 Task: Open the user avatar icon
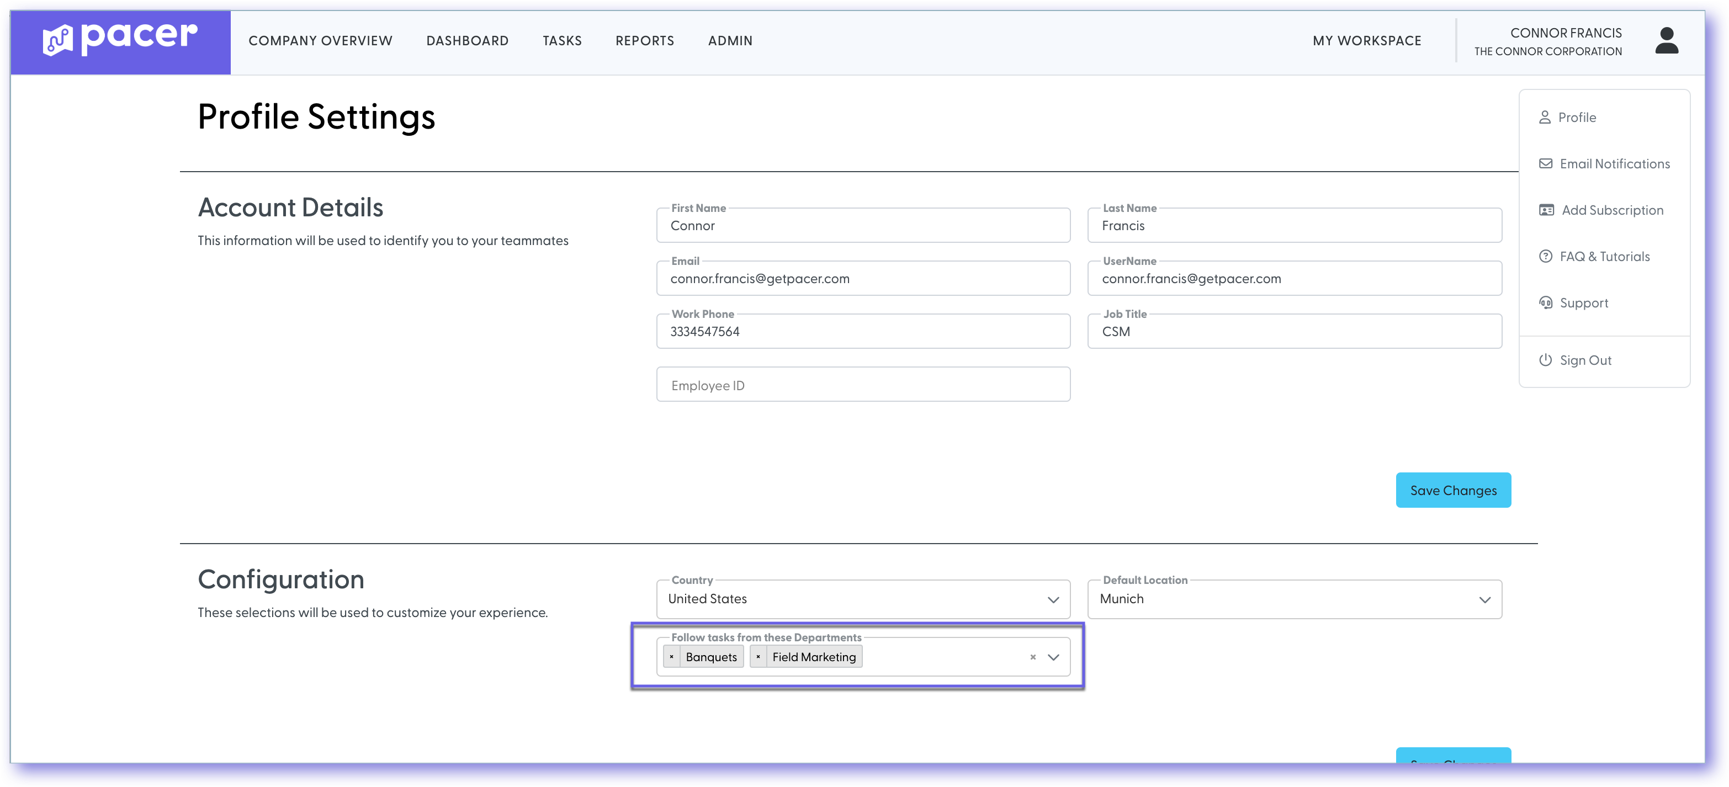pos(1666,41)
